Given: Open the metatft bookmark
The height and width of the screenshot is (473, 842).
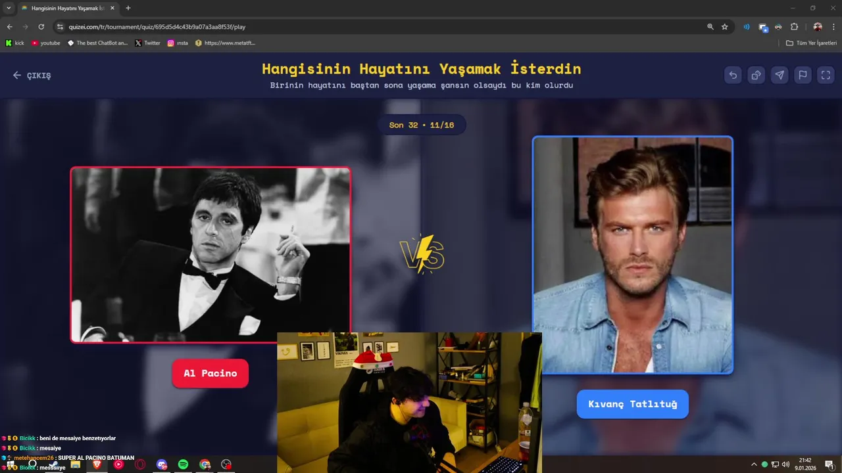Looking at the screenshot, I should [x=225, y=43].
